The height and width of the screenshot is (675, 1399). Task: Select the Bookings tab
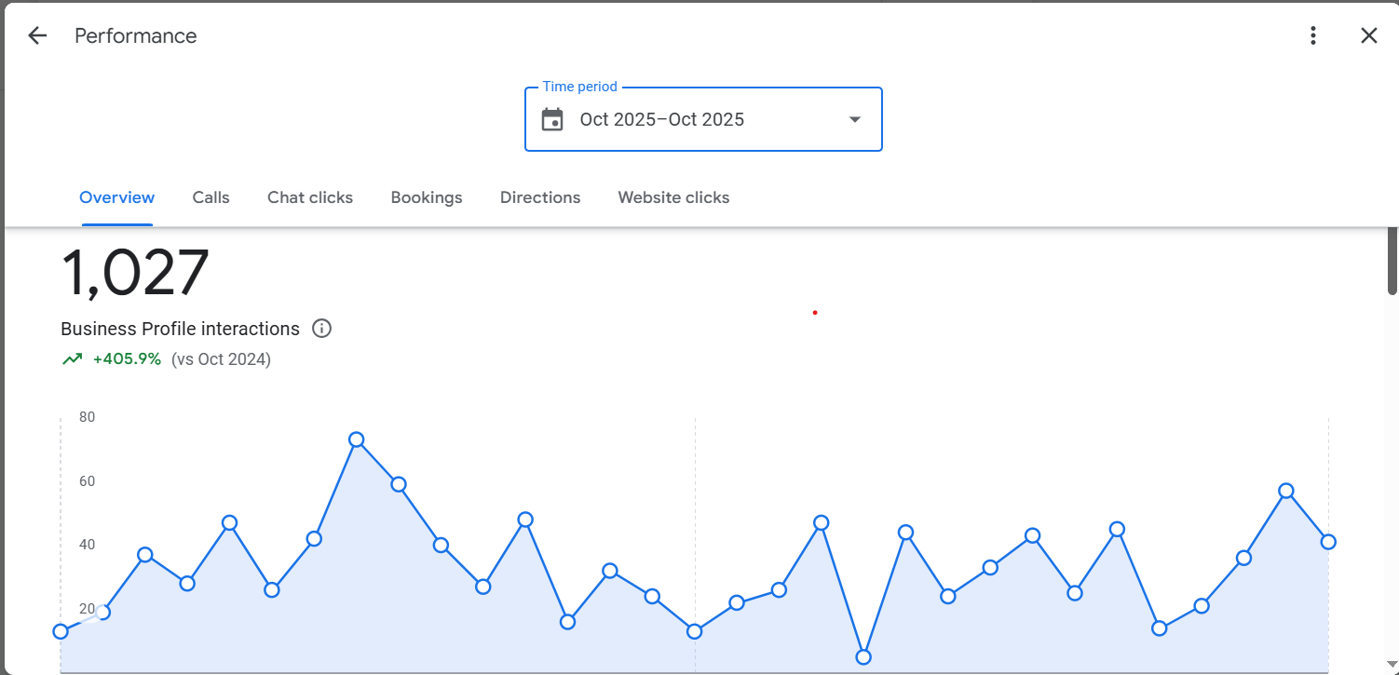point(427,197)
